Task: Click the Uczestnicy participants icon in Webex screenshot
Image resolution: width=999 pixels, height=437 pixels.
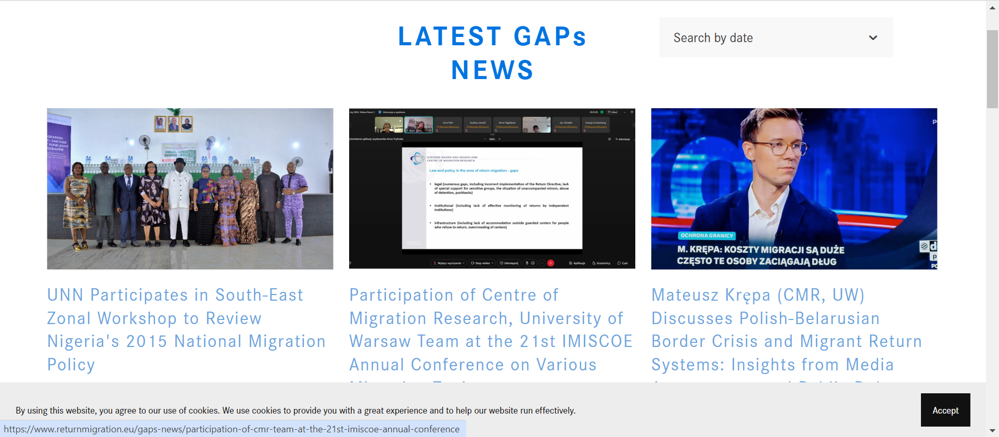Action: (x=601, y=263)
